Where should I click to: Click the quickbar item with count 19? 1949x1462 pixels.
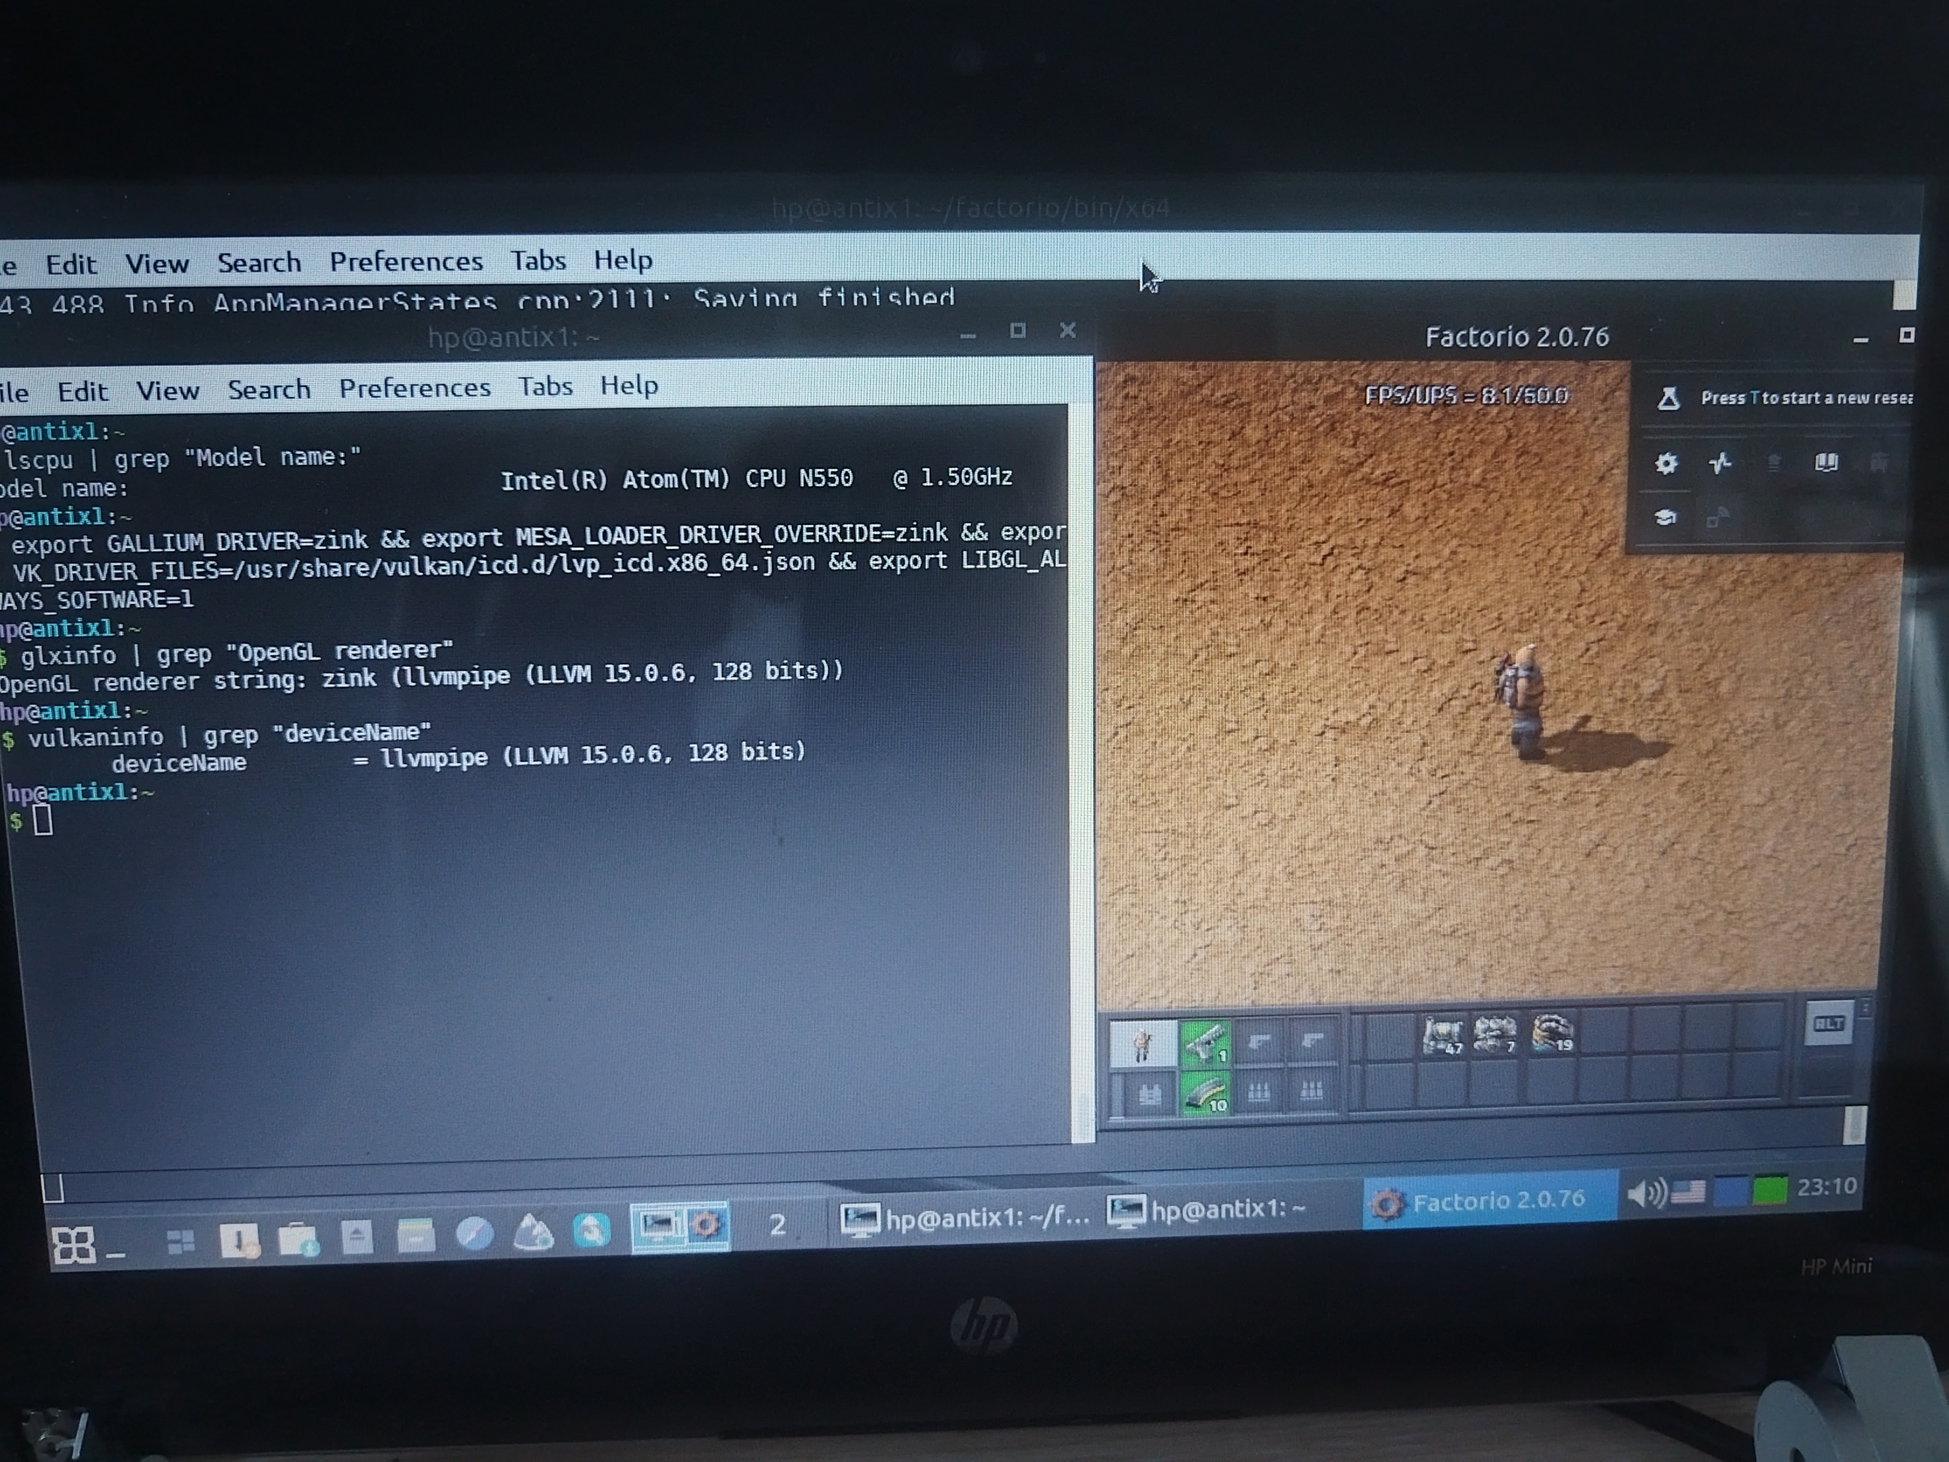1551,1033
